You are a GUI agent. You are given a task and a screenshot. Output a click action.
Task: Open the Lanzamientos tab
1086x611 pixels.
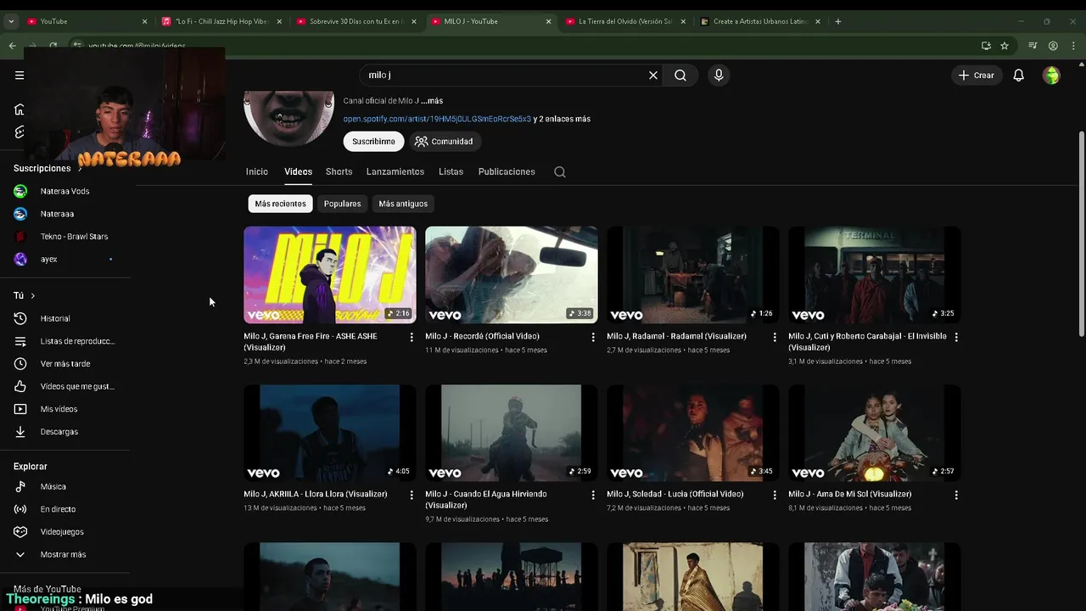pos(395,171)
